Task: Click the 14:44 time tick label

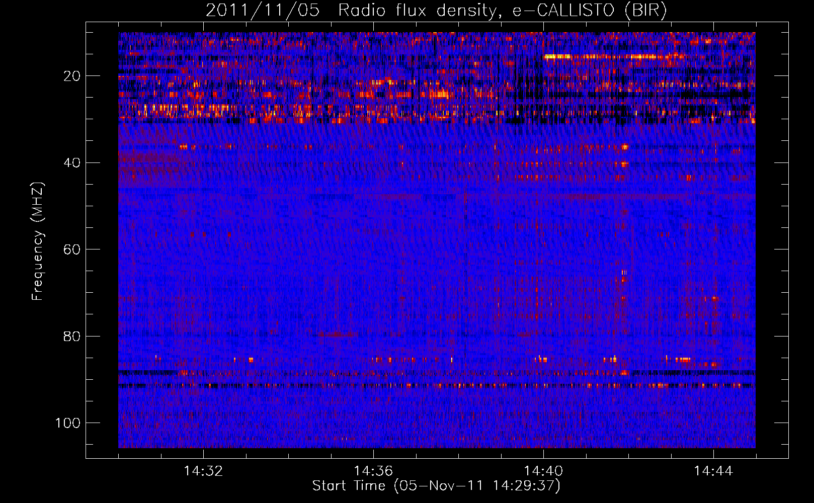Action: click(713, 471)
